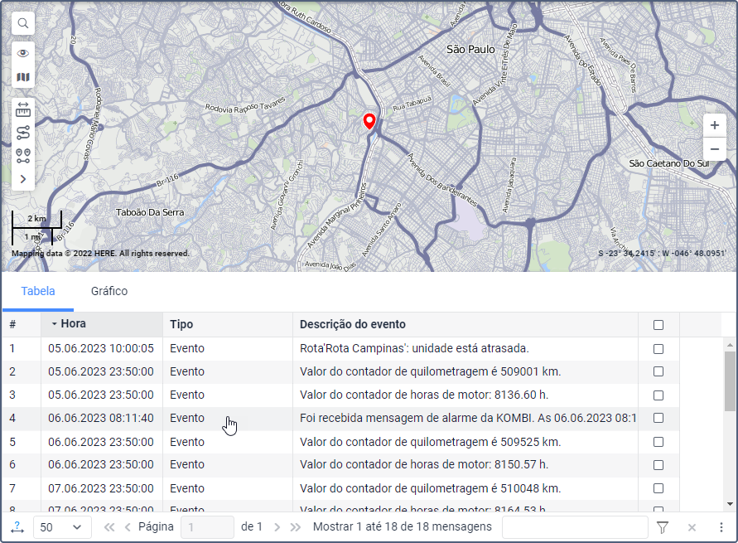The height and width of the screenshot is (543, 738).
Task: Click the São Paulo map label
Action: click(x=470, y=50)
